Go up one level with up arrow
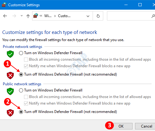 (28, 16)
